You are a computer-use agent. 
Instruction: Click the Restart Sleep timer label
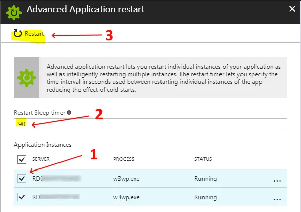(39, 113)
